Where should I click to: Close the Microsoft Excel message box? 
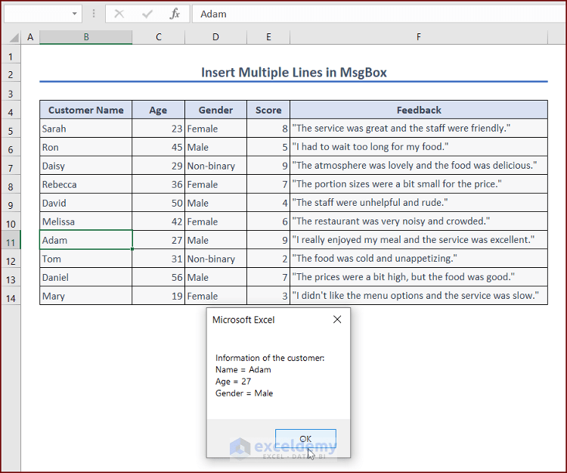click(x=337, y=319)
